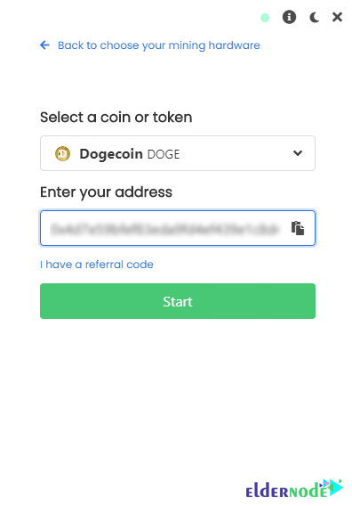The image size is (352, 506).
Task: Close the miner window with X
Action: pyautogui.click(x=337, y=17)
